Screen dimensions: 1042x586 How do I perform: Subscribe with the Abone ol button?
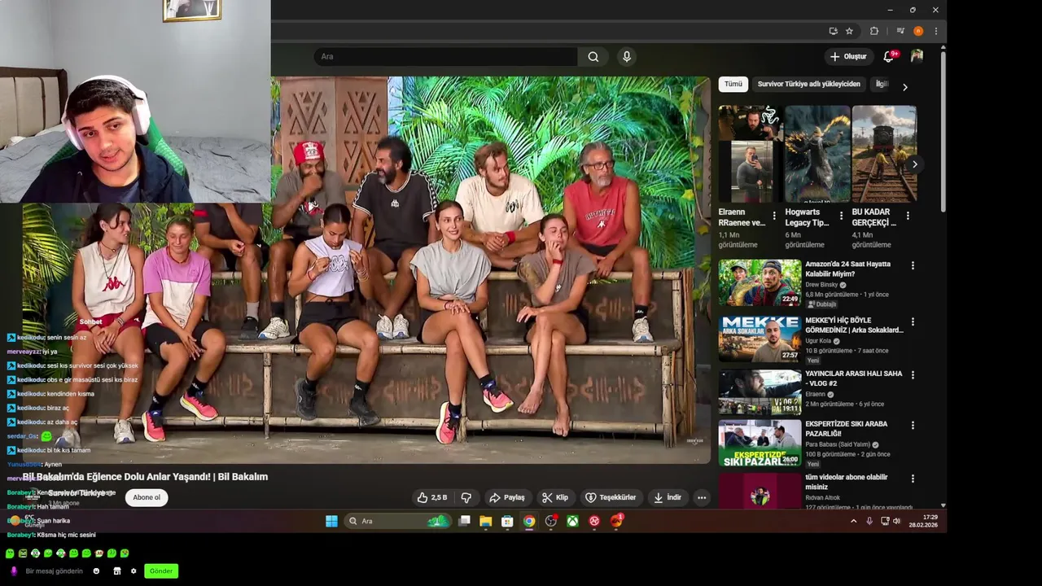(x=147, y=497)
